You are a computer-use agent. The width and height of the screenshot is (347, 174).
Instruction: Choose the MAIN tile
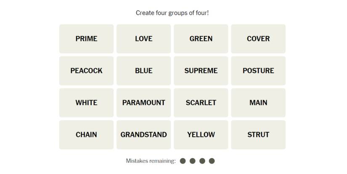(x=258, y=103)
